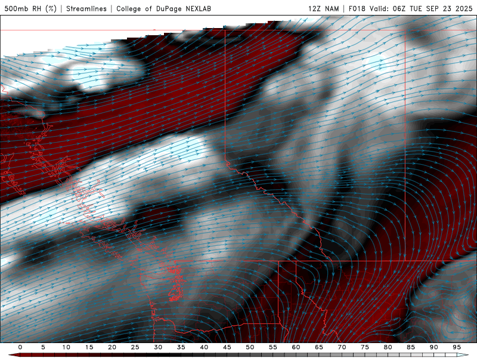The height and width of the screenshot is (358, 477).
Task: Click the '95' label on the color scale
Action: pos(457,347)
